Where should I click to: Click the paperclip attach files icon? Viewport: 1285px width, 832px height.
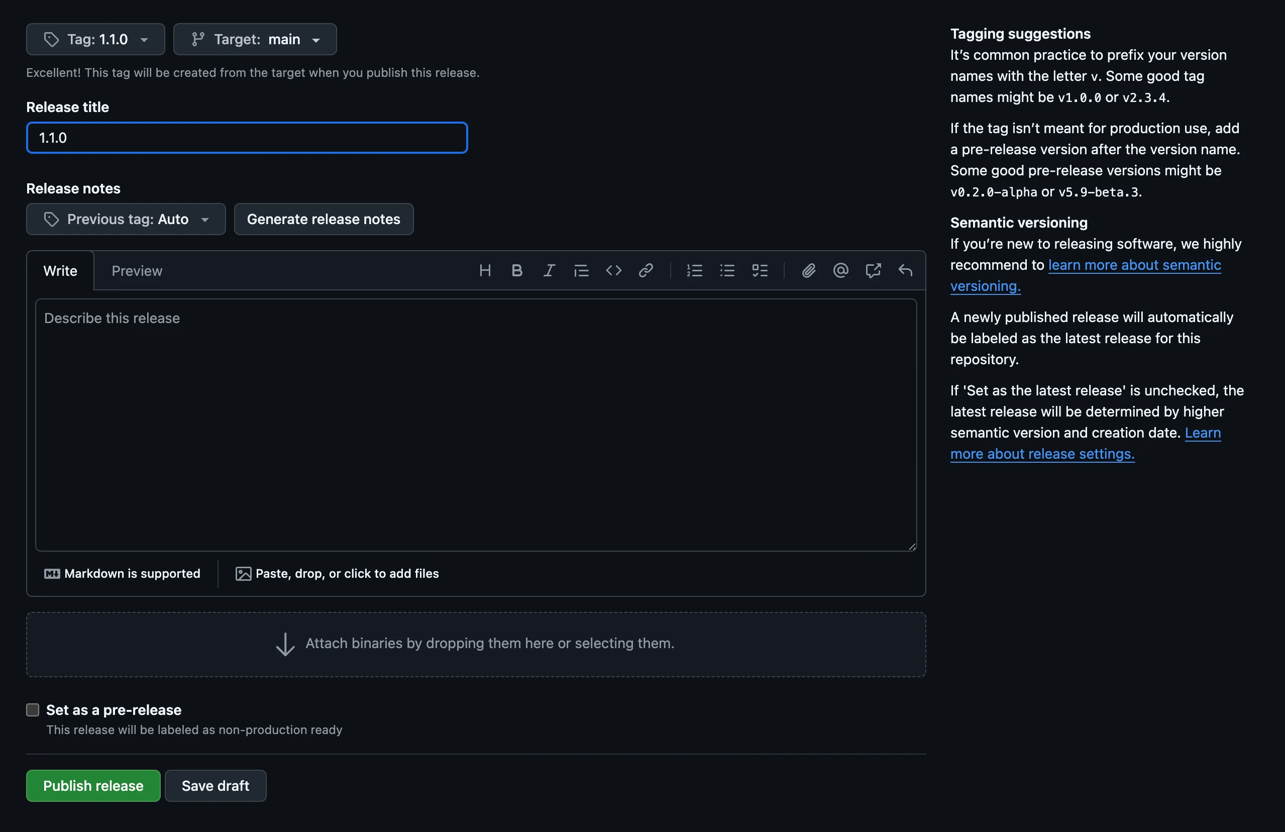(808, 270)
